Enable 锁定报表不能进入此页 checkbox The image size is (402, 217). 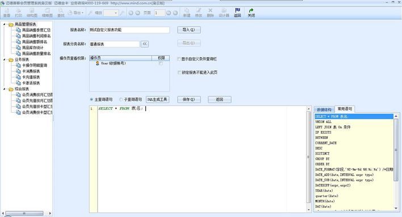click(x=179, y=73)
